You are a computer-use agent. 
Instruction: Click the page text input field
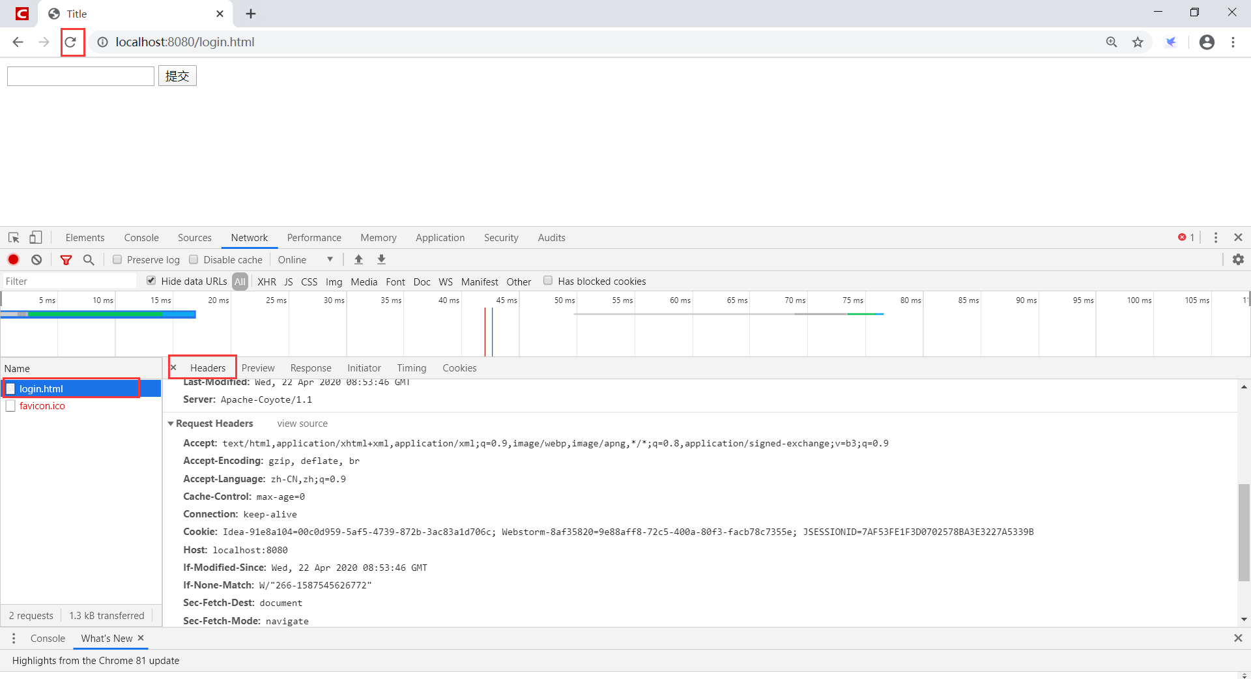coord(81,76)
